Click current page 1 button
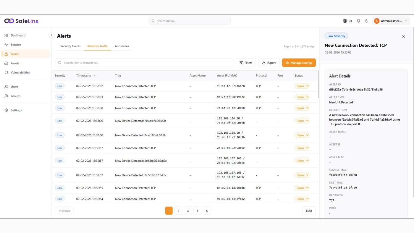 [x=169, y=211]
